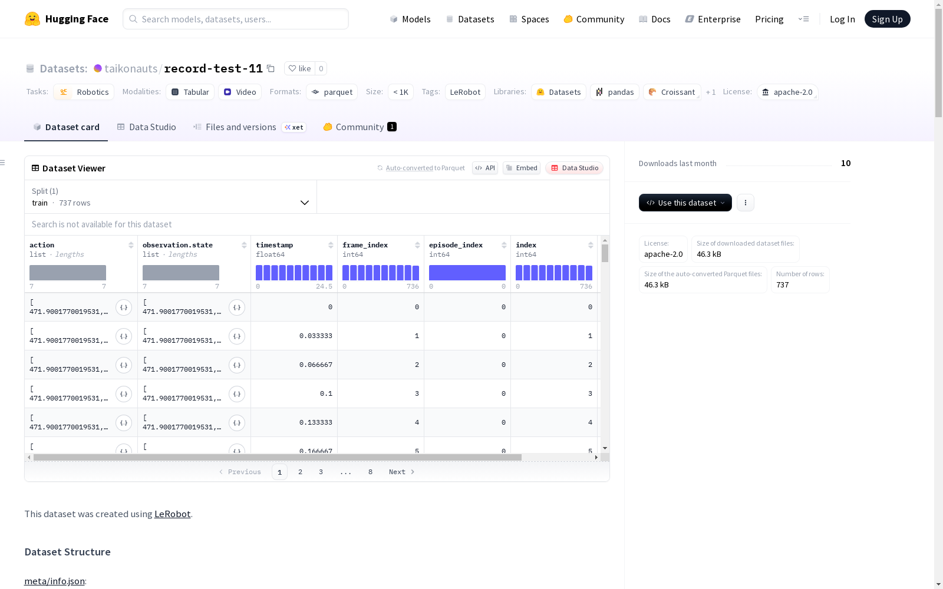Show the additional libraries +1

(711, 92)
